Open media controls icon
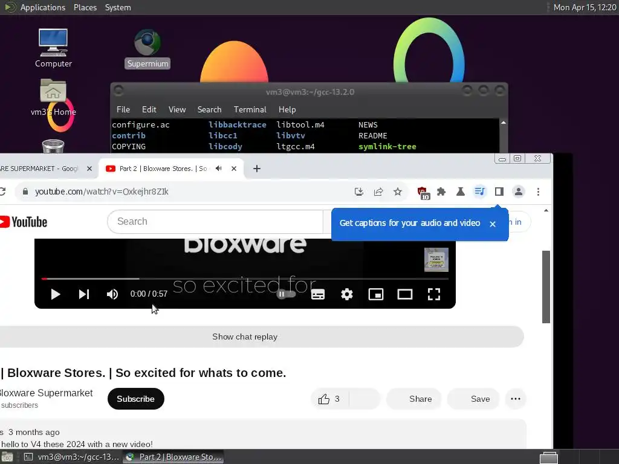The image size is (619, 464). (479, 192)
